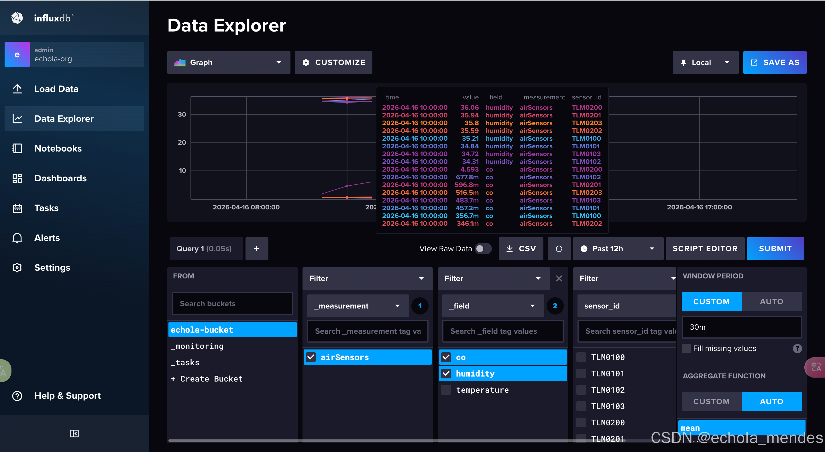Screen dimensions: 825x452
Task: Select the Query 1 tab
Action: [206, 249]
